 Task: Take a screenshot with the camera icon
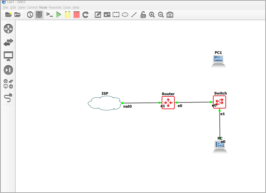click(170, 15)
